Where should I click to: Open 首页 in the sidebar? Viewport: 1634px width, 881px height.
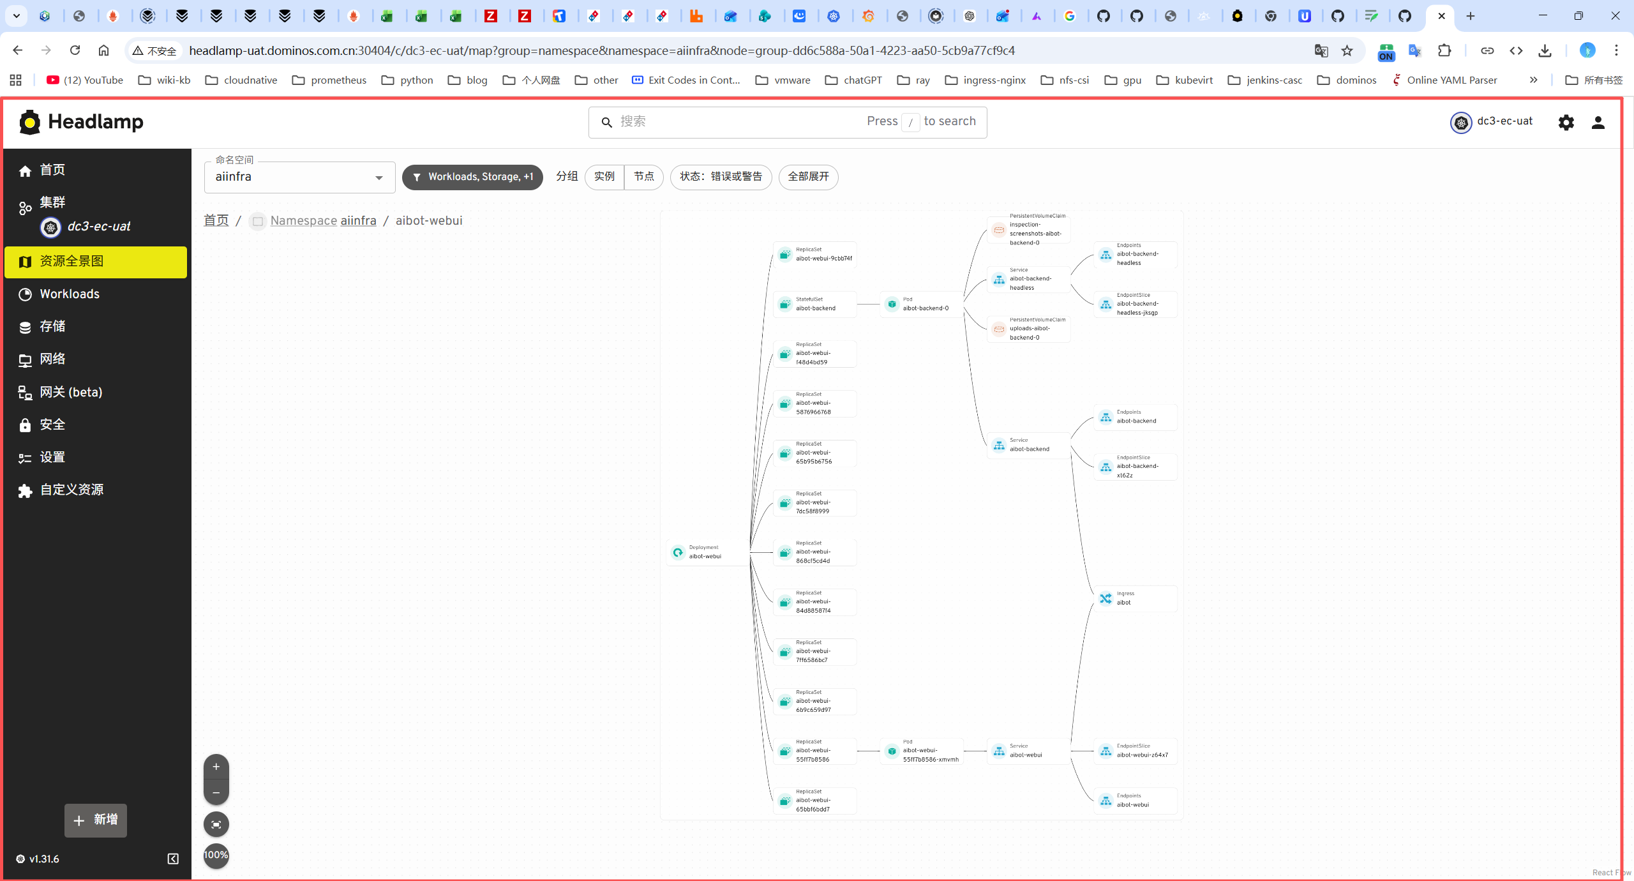pyautogui.click(x=96, y=170)
